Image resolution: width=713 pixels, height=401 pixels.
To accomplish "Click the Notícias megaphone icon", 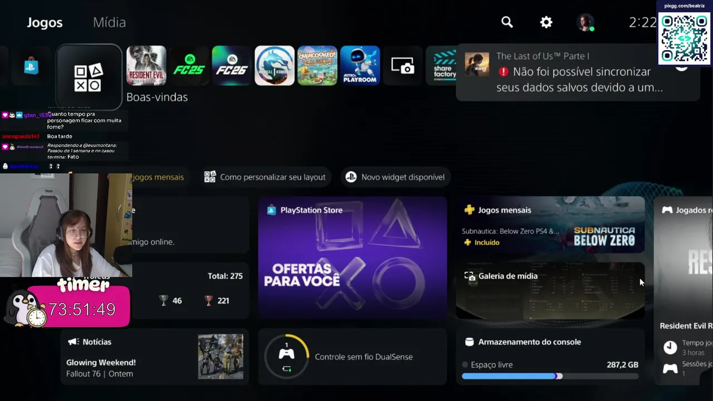I will [x=73, y=341].
